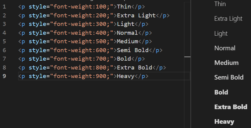251x128 pixels.
Task: Click the editor scrollbar position marker
Action: point(187,57)
